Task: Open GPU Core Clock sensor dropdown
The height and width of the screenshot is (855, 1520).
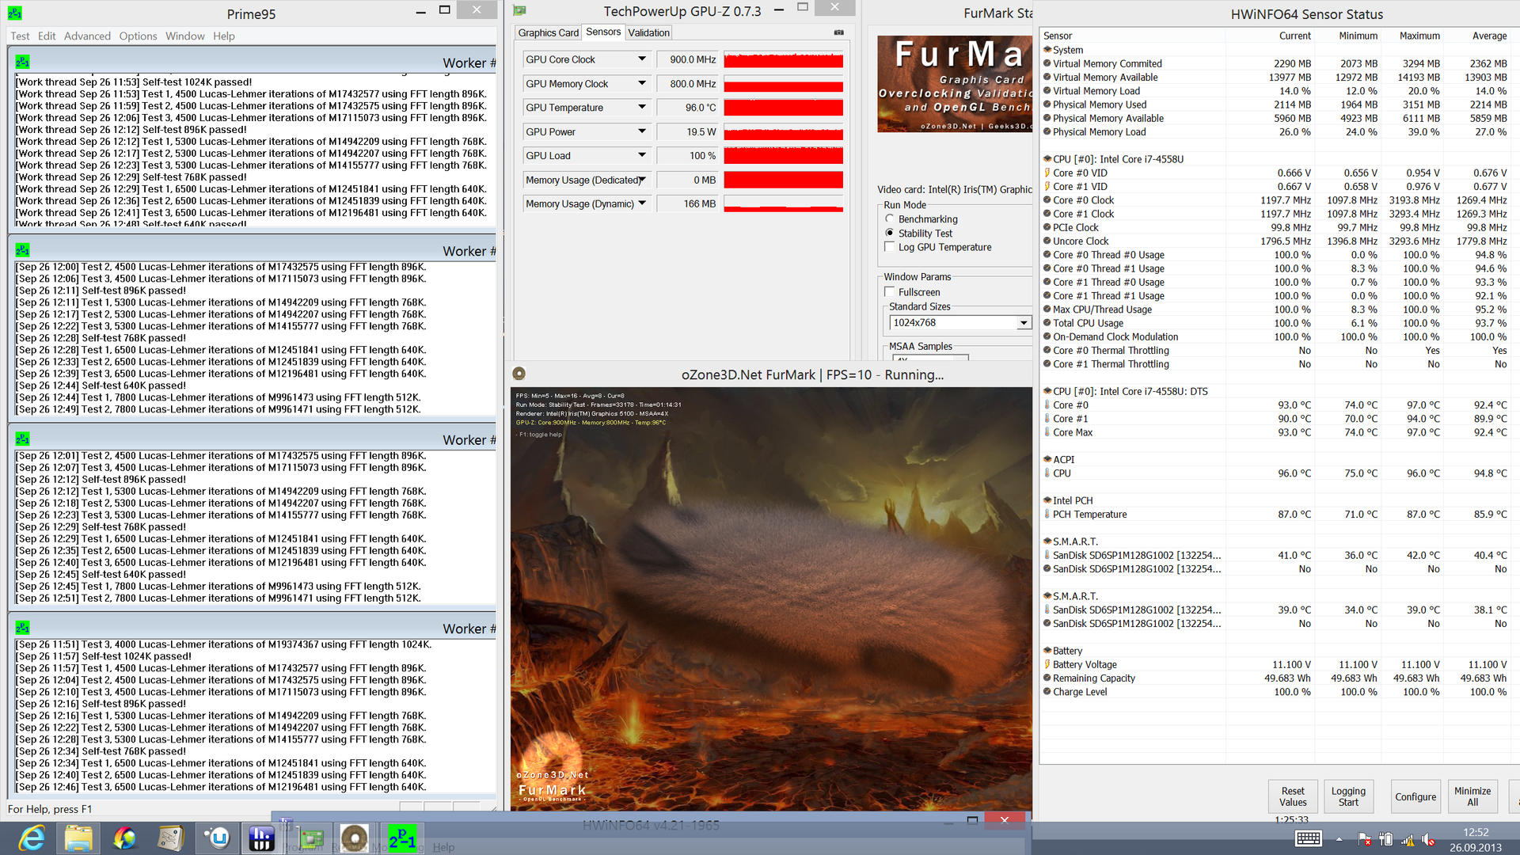Action: click(642, 59)
